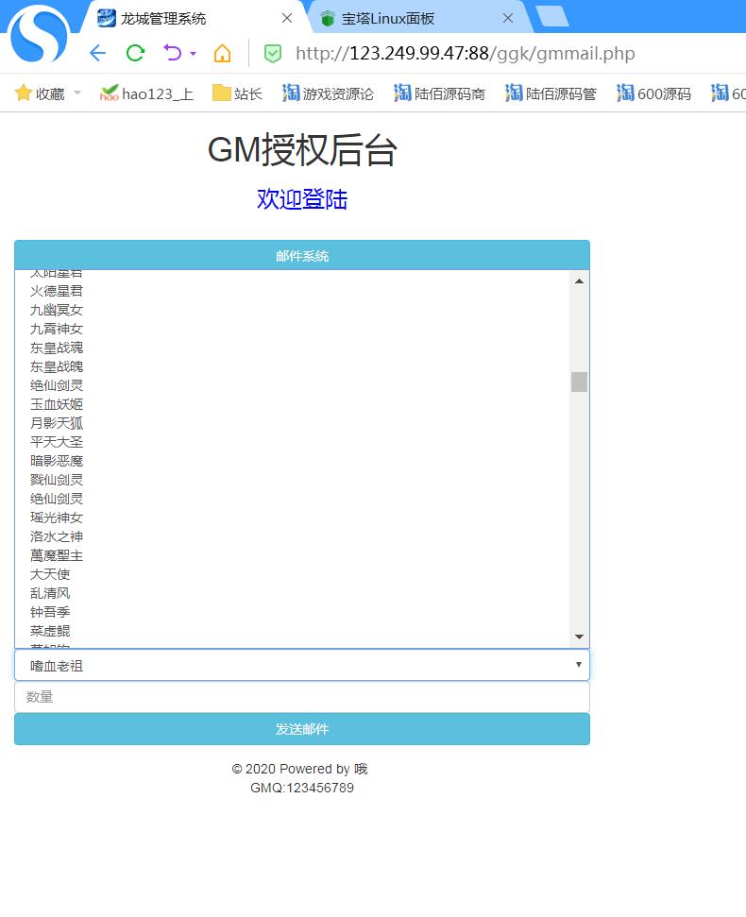Reload the page with the refresh icon
Viewport: 746px width, 917px height.
point(135,53)
